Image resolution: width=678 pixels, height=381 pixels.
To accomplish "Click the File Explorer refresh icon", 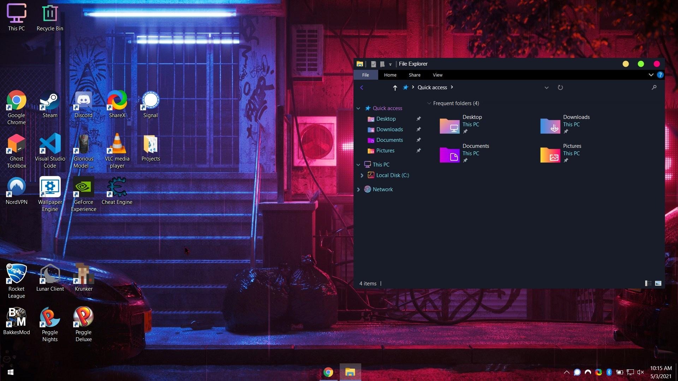I will [560, 87].
